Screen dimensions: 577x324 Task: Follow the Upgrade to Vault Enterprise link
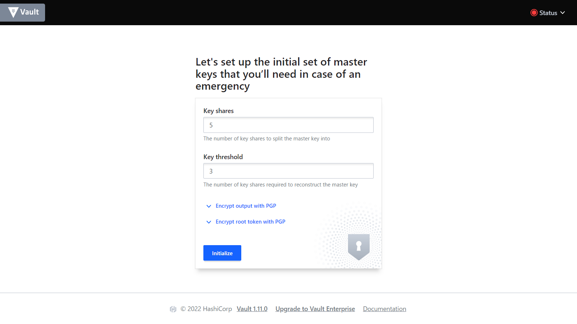[x=315, y=309]
